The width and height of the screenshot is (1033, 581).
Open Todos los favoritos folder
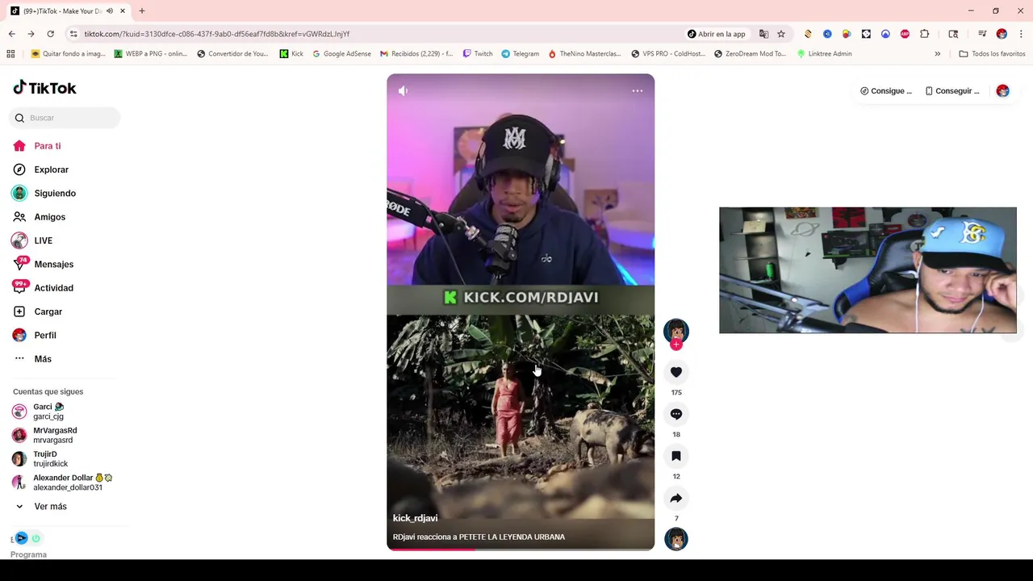click(992, 54)
